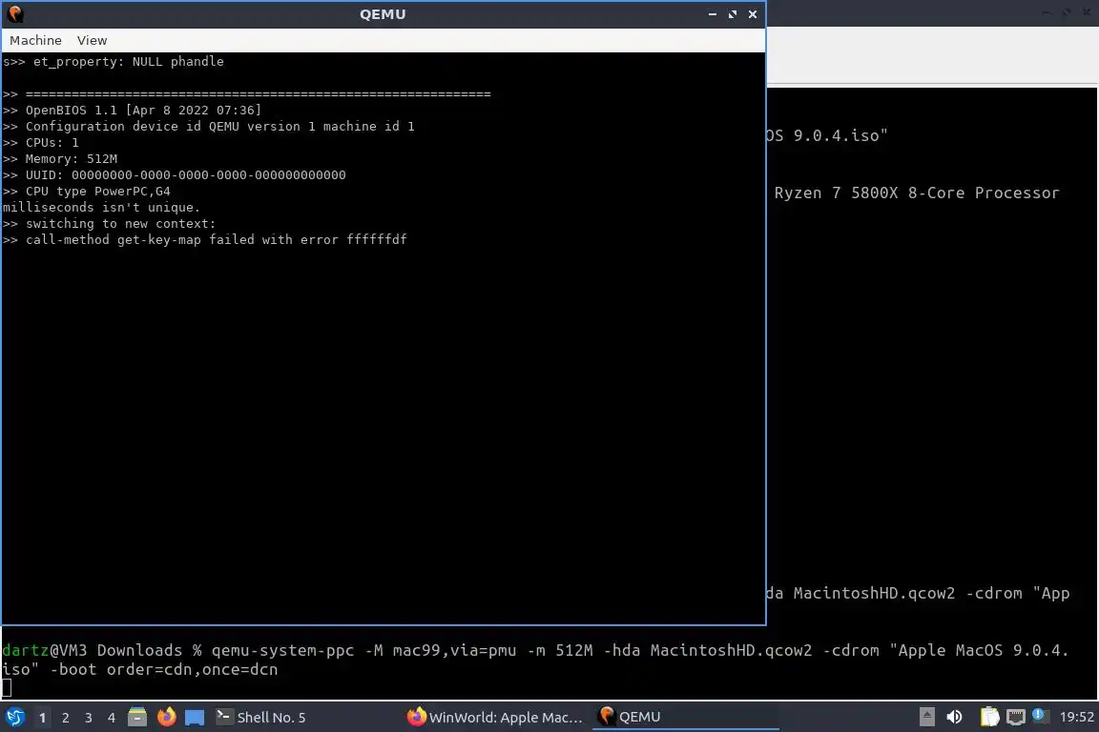1099x732 pixels.
Task: Click the 'Memory: 512M' line in QEMU
Action: point(60,159)
